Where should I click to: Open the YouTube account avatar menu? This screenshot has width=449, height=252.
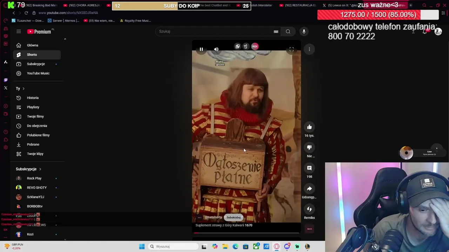pos(438,31)
